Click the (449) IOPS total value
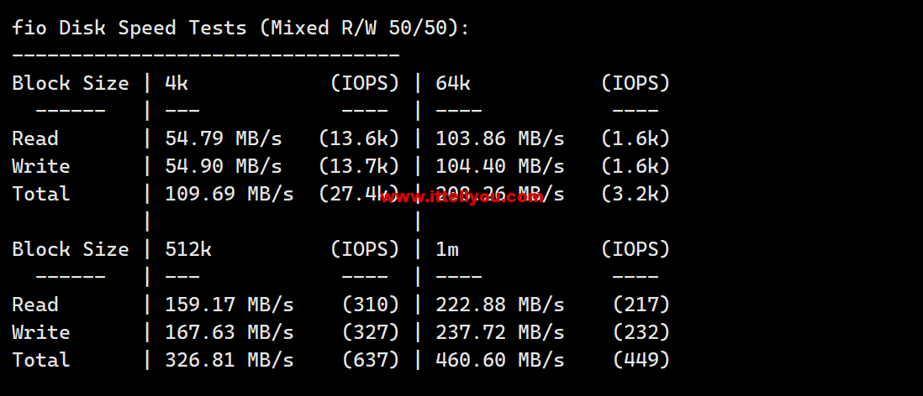The image size is (923, 396). (641, 360)
